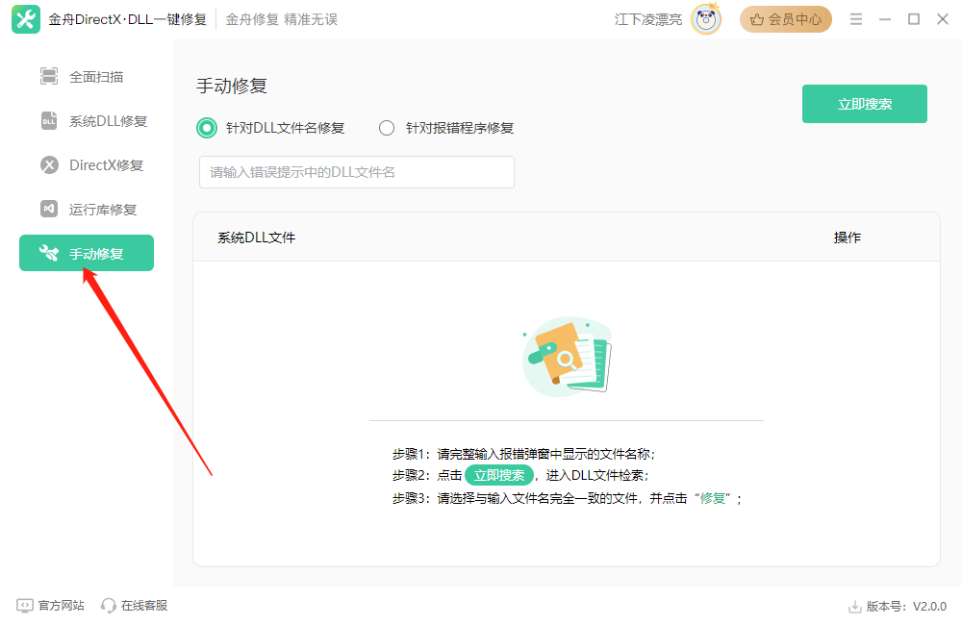Click the version download icon
This screenshot has width=962, height=625.
pyautogui.click(x=854, y=607)
